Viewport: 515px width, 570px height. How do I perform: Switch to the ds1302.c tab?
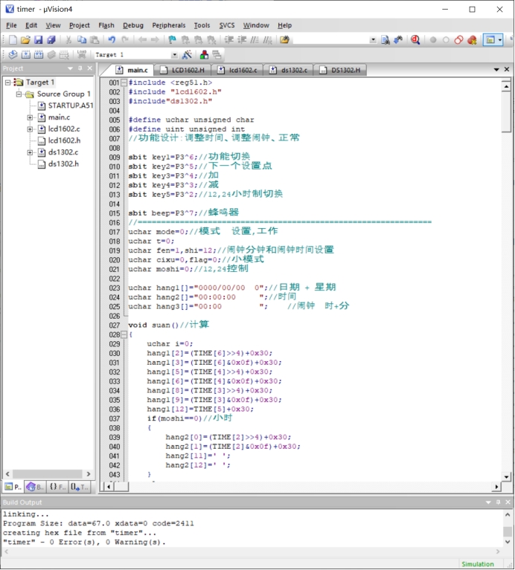click(x=289, y=70)
